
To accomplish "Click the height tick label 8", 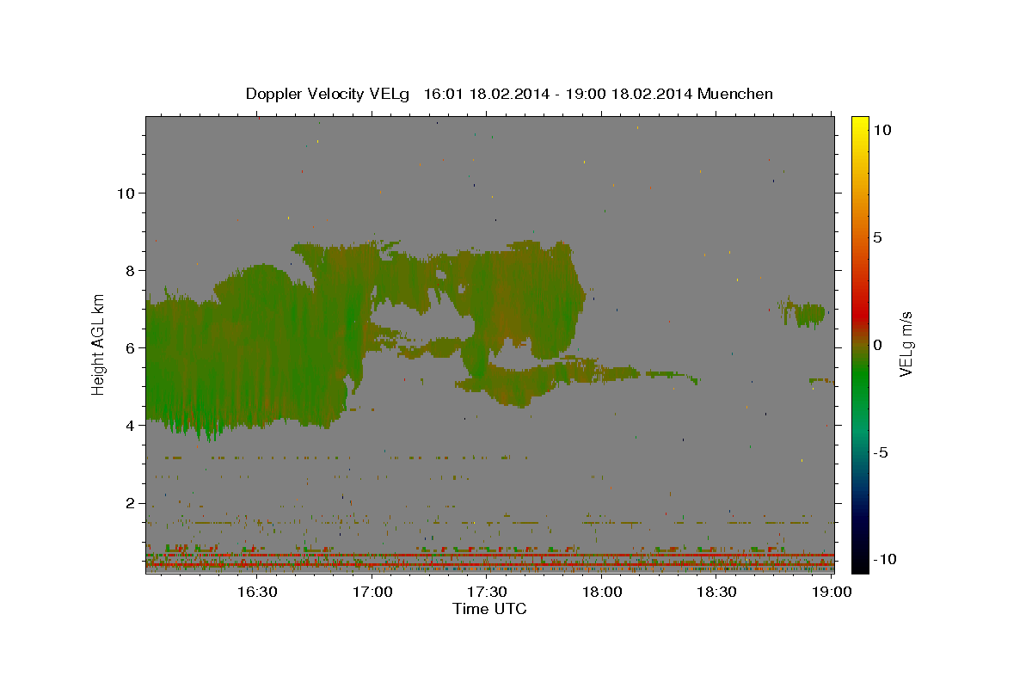I will [128, 270].
